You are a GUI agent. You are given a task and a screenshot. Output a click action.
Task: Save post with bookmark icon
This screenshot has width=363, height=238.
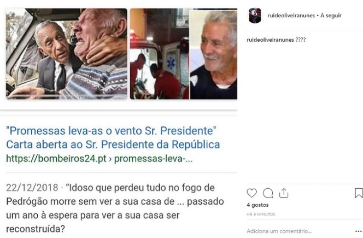click(359, 193)
